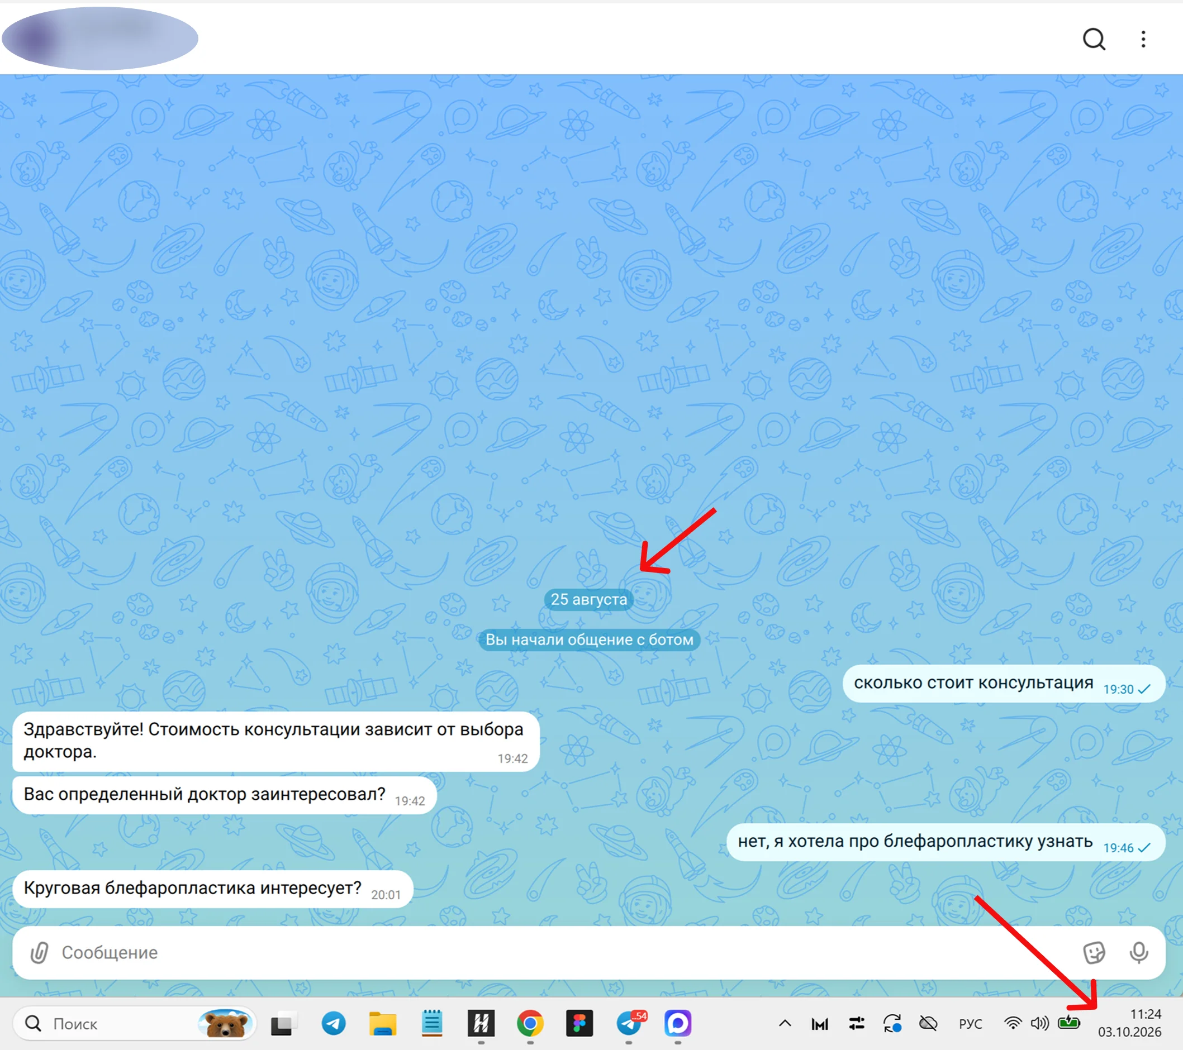Attach a file with the paperclip icon
This screenshot has height=1050, width=1183.
coord(39,952)
